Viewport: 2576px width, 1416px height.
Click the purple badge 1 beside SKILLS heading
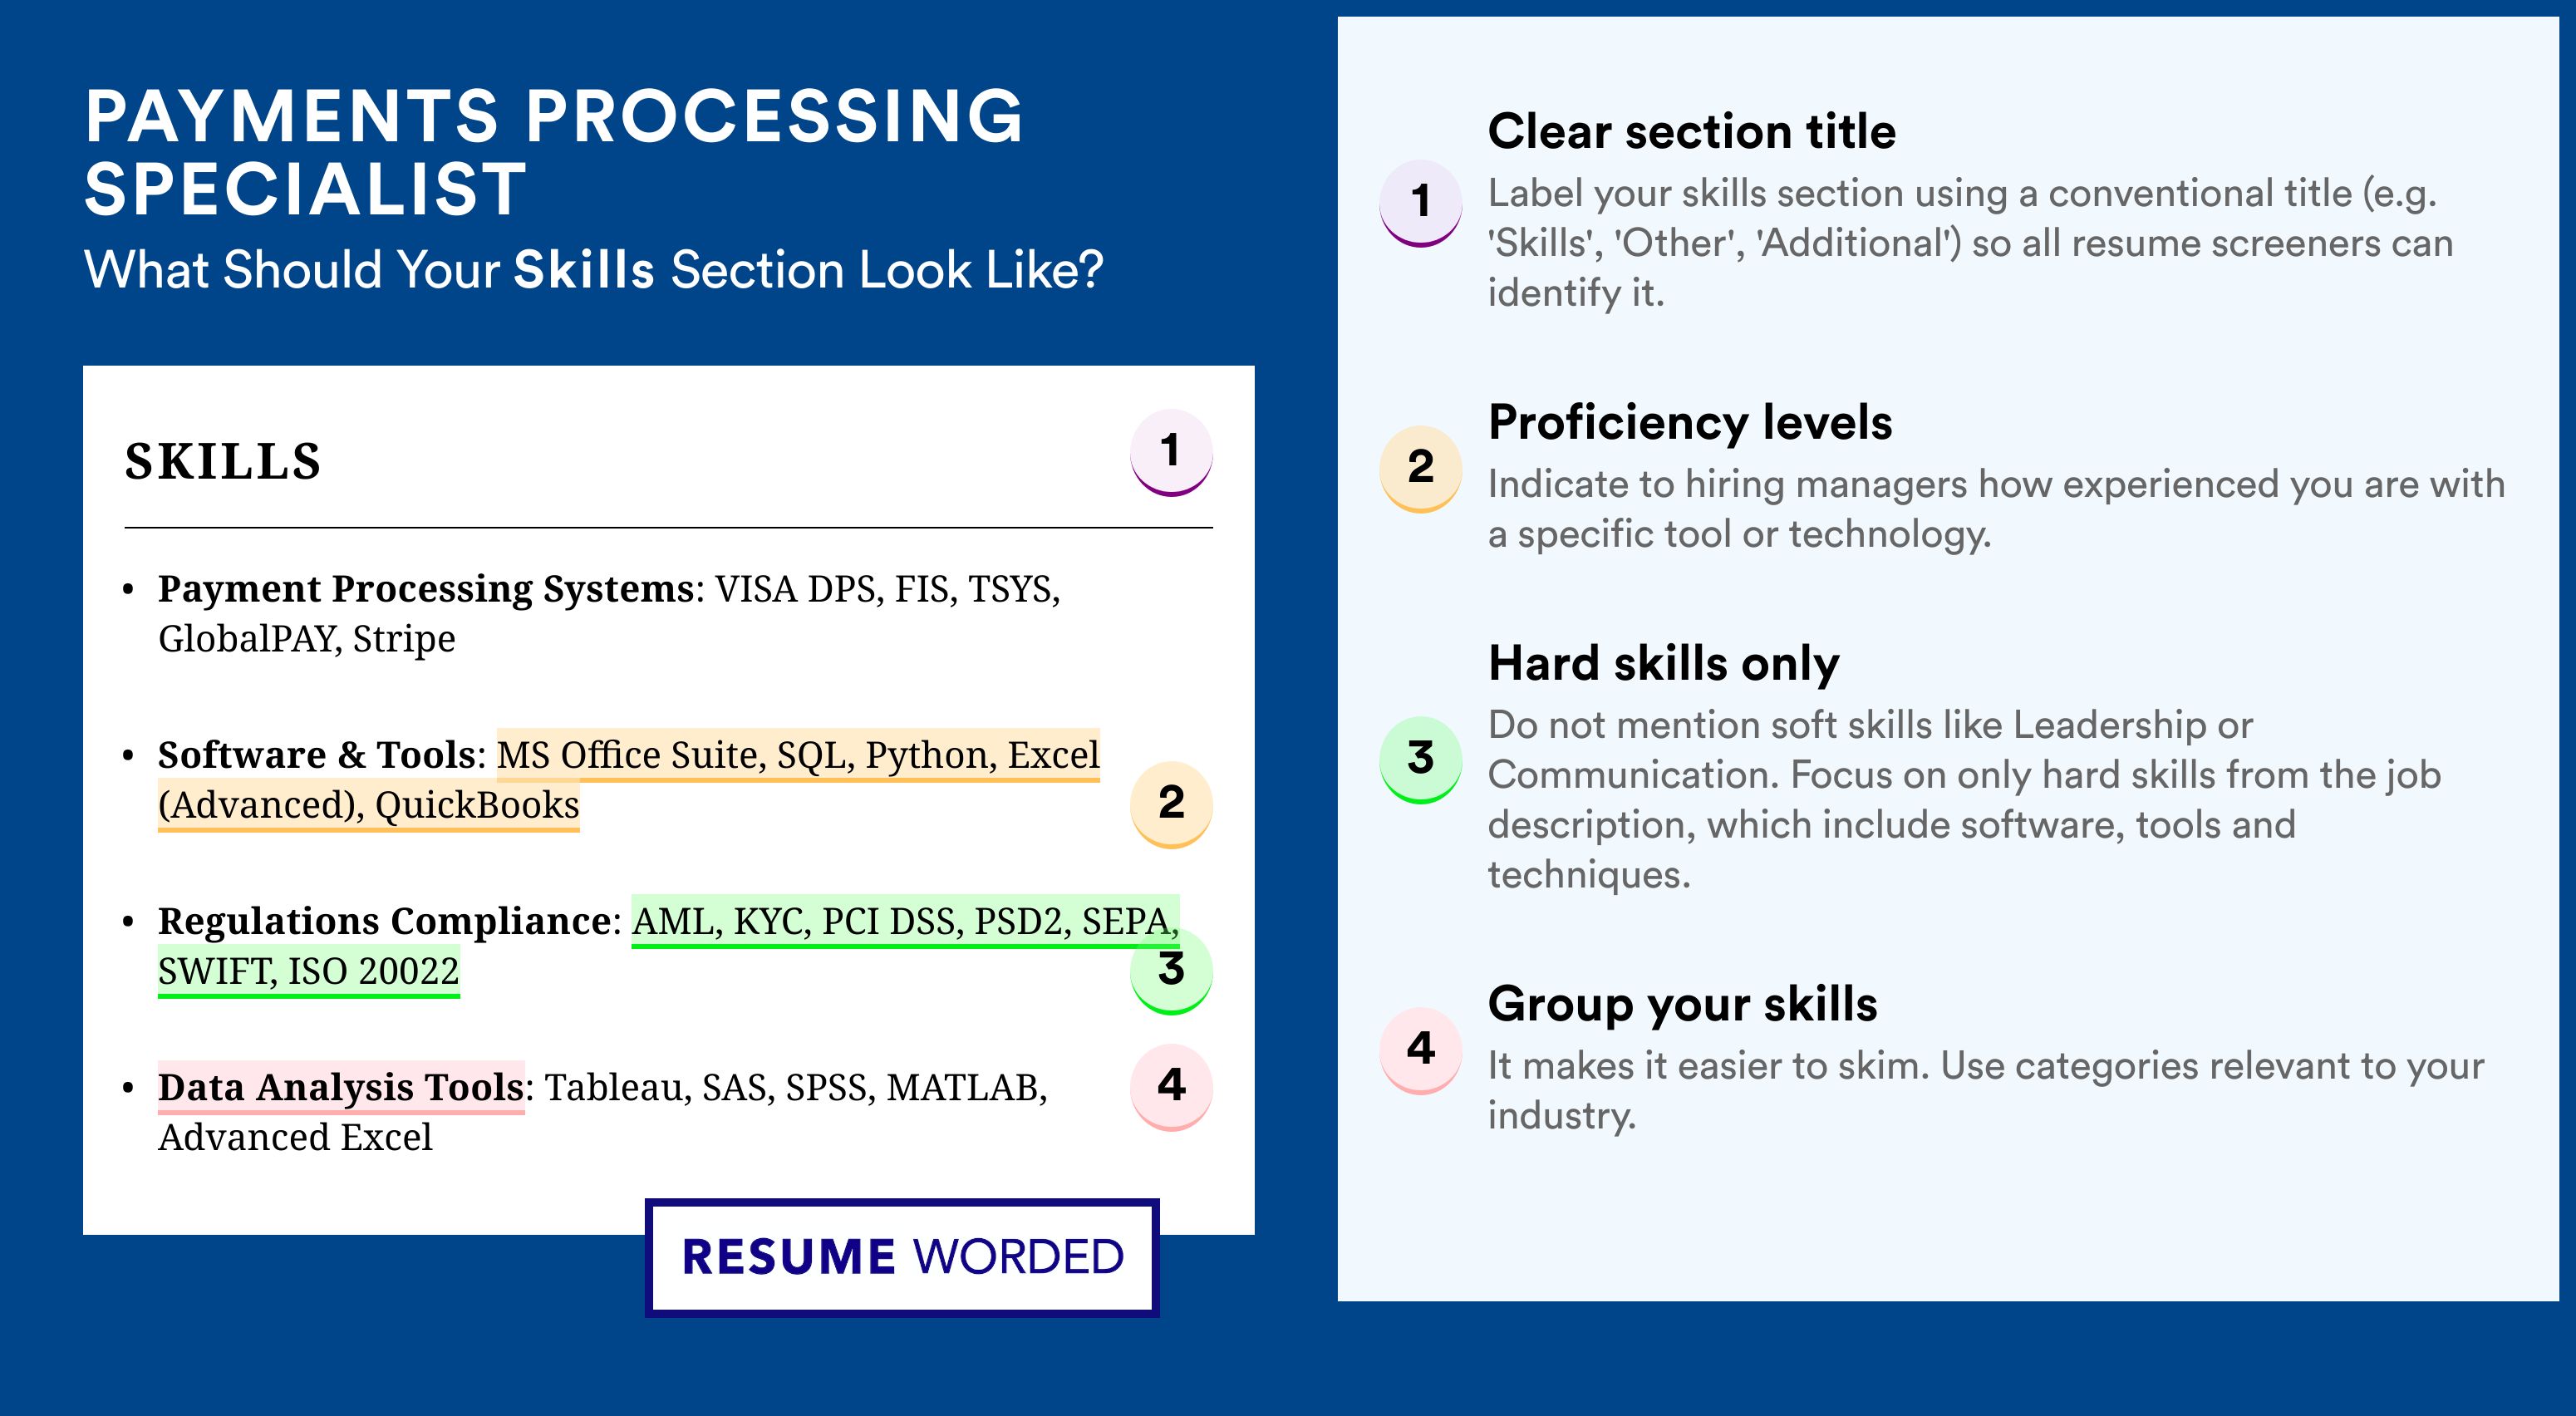pyautogui.click(x=1171, y=452)
